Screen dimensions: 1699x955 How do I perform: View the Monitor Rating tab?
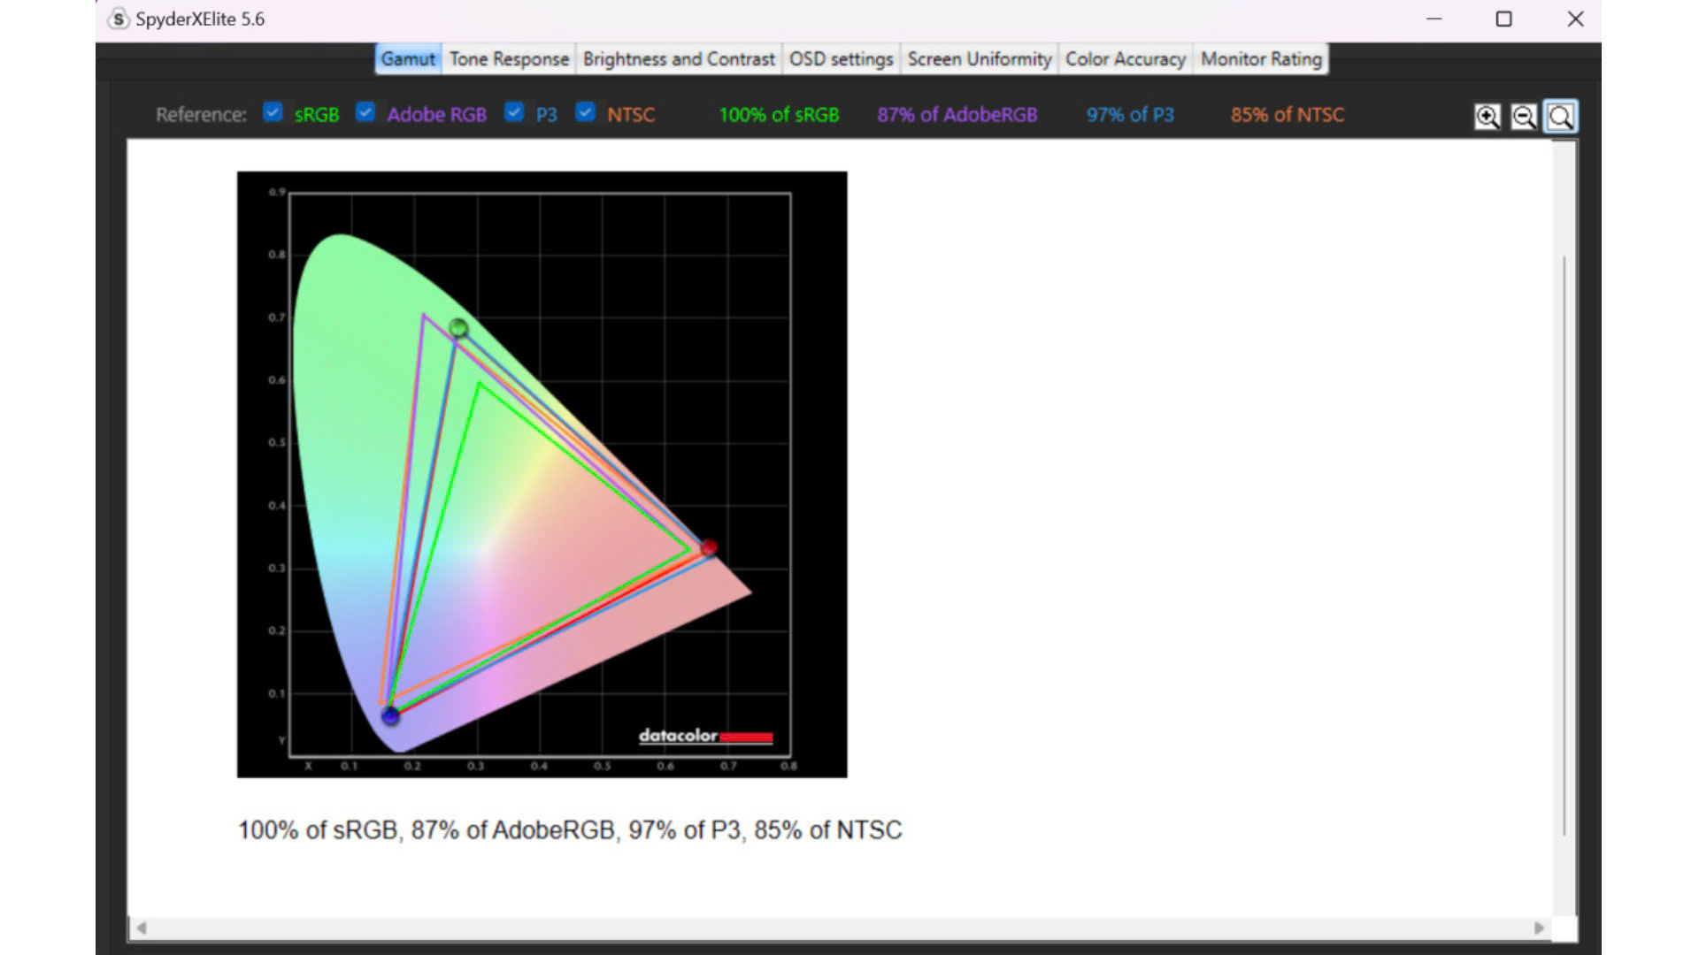[x=1260, y=59]
